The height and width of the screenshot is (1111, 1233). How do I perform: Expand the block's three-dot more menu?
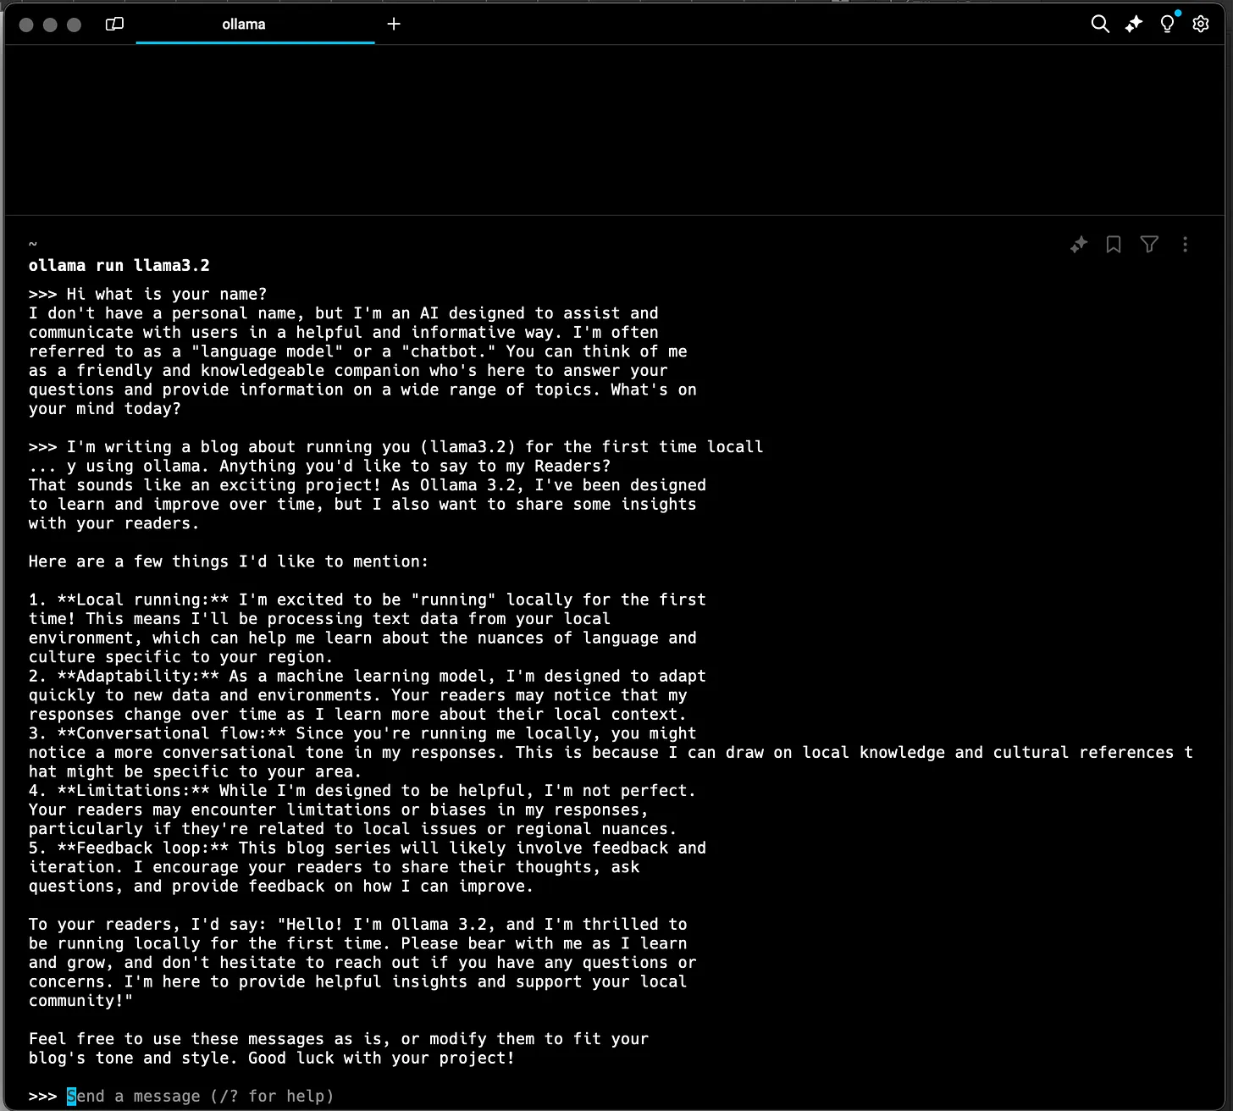(1185, 245)
